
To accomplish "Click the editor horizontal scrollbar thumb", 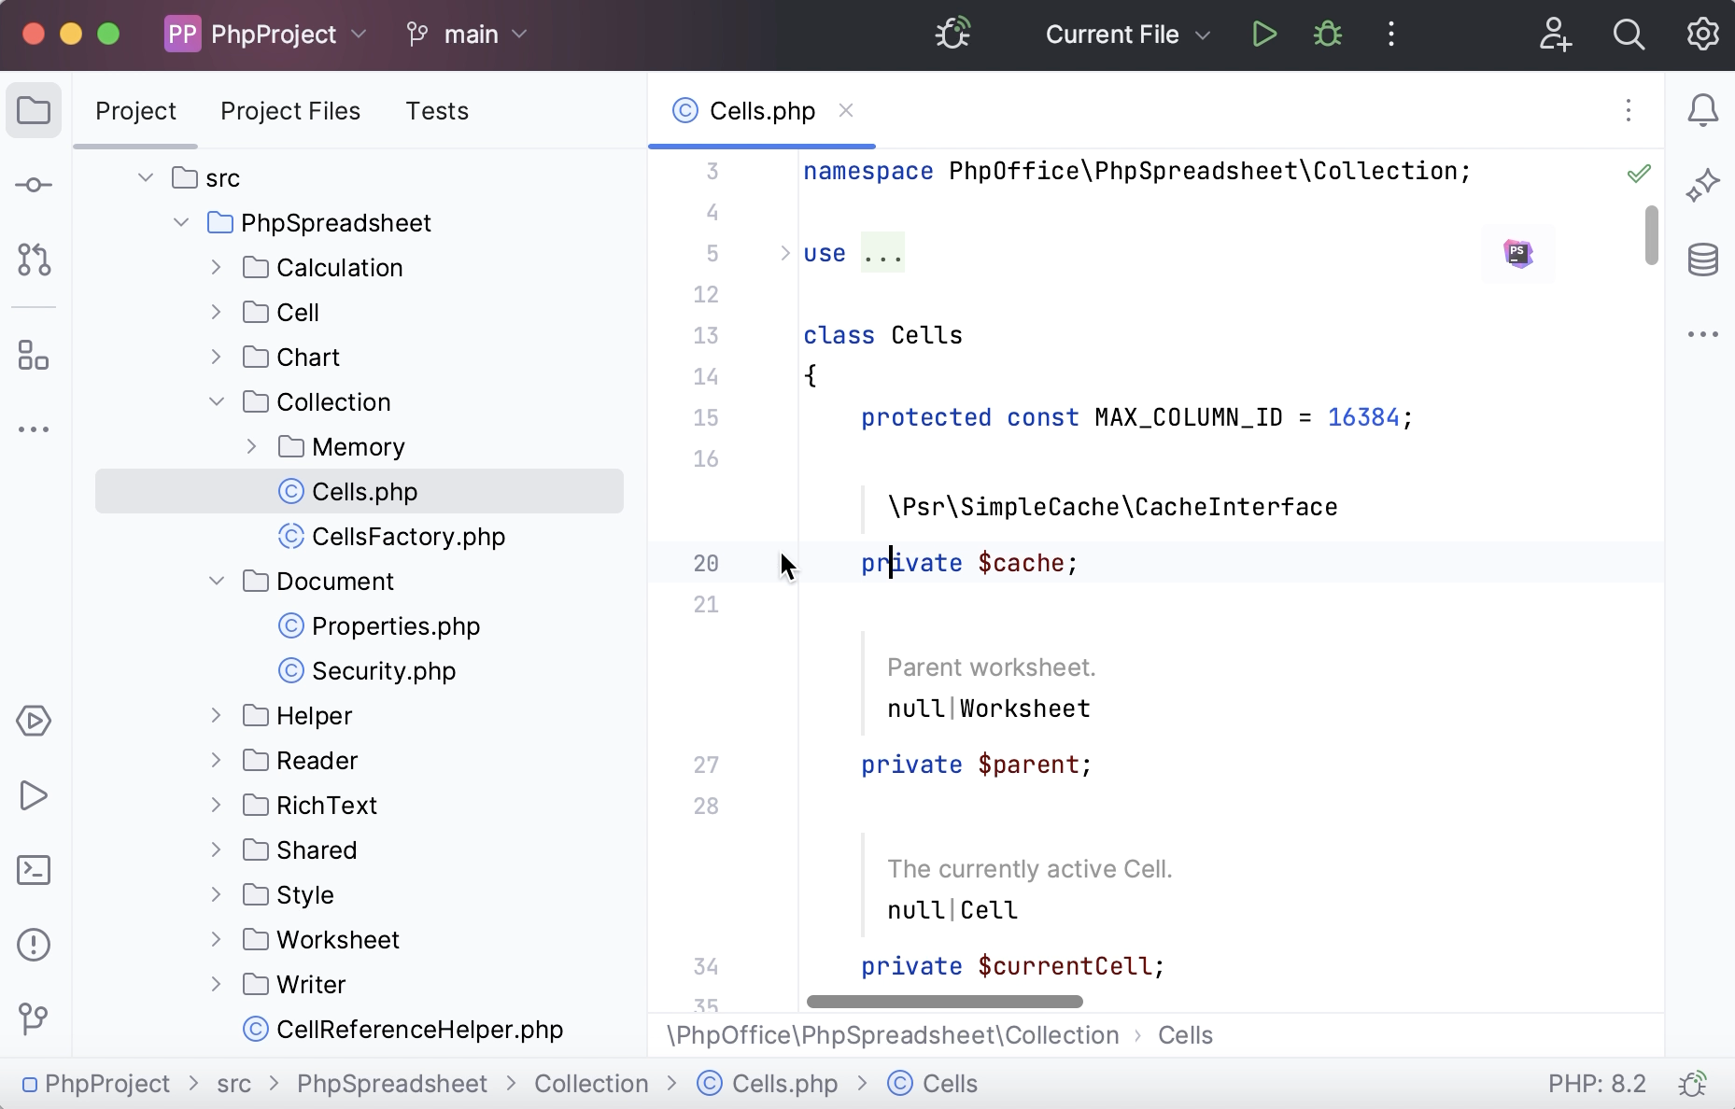I will [945, 1002].
